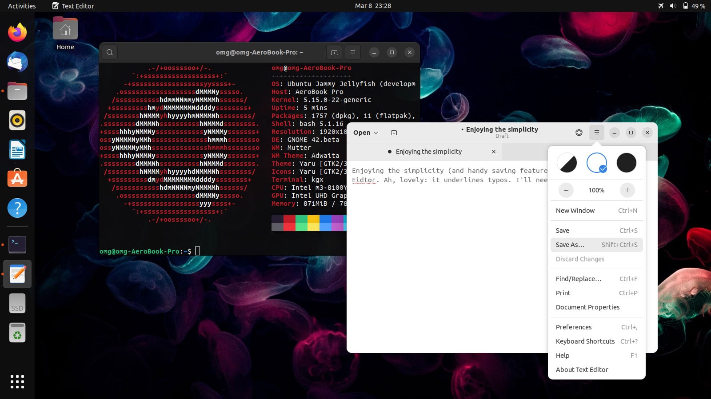This screenshot has width=711, height=399.
Task: Choose New Window menu entry
Action: (x=596, y=211)
